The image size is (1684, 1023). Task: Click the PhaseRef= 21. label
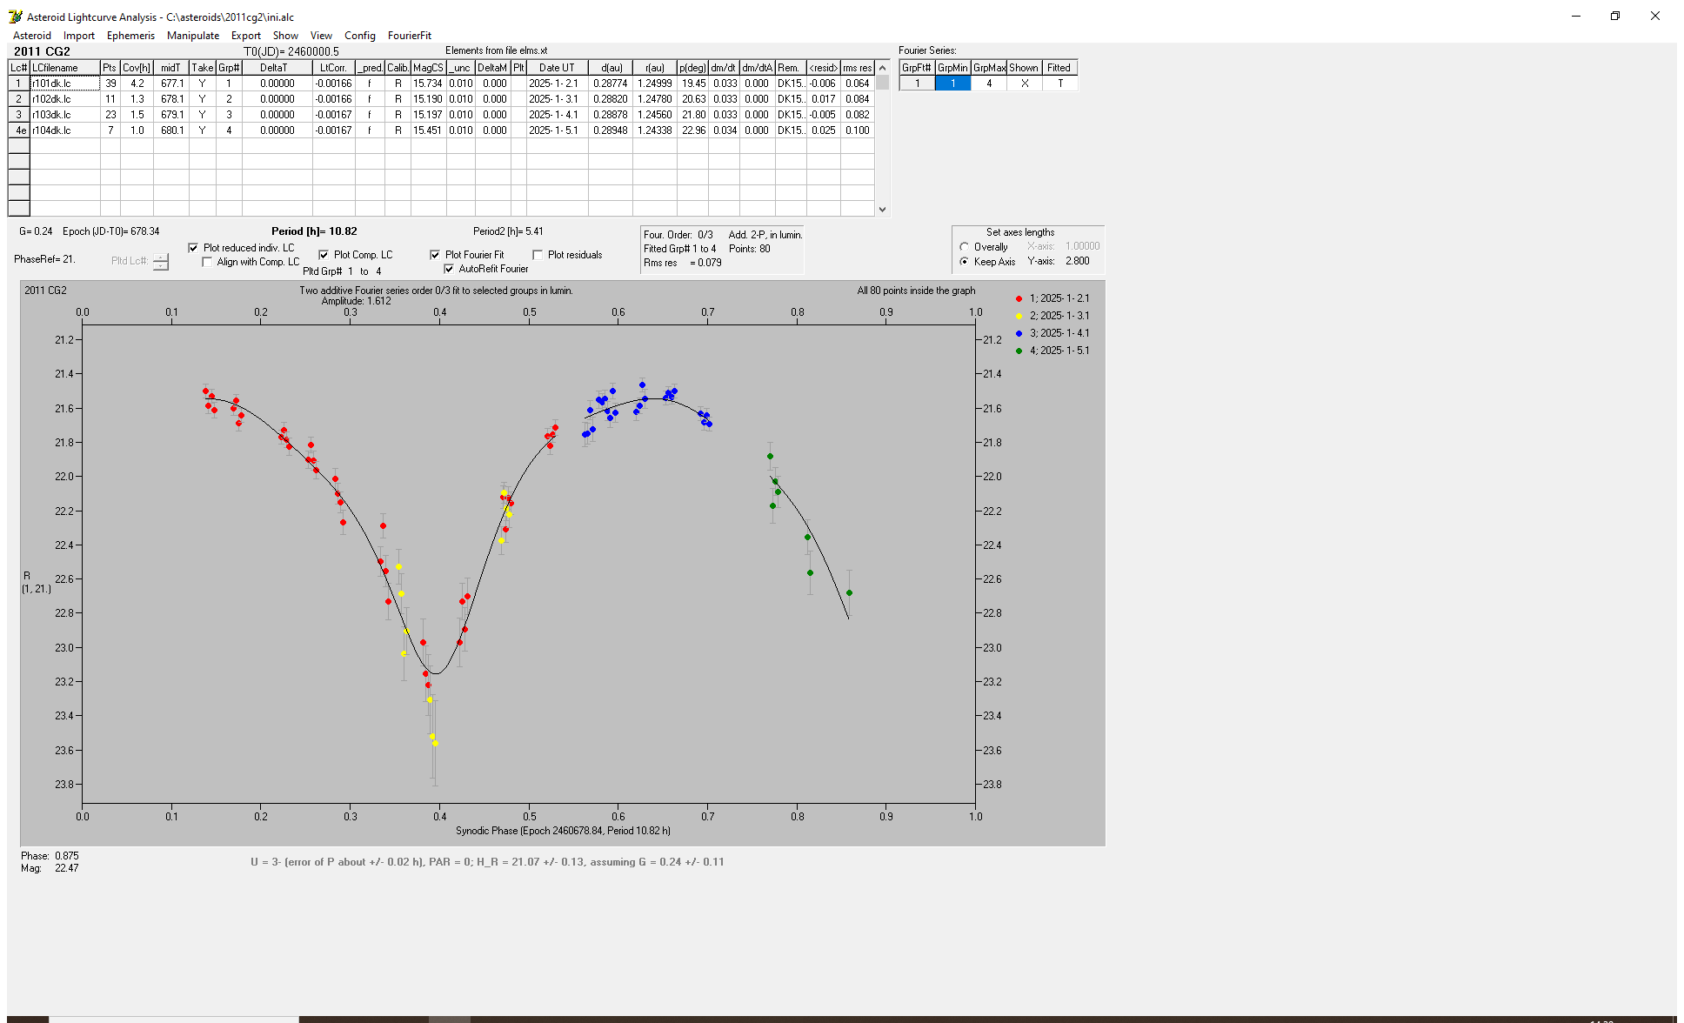click(44, 259)
